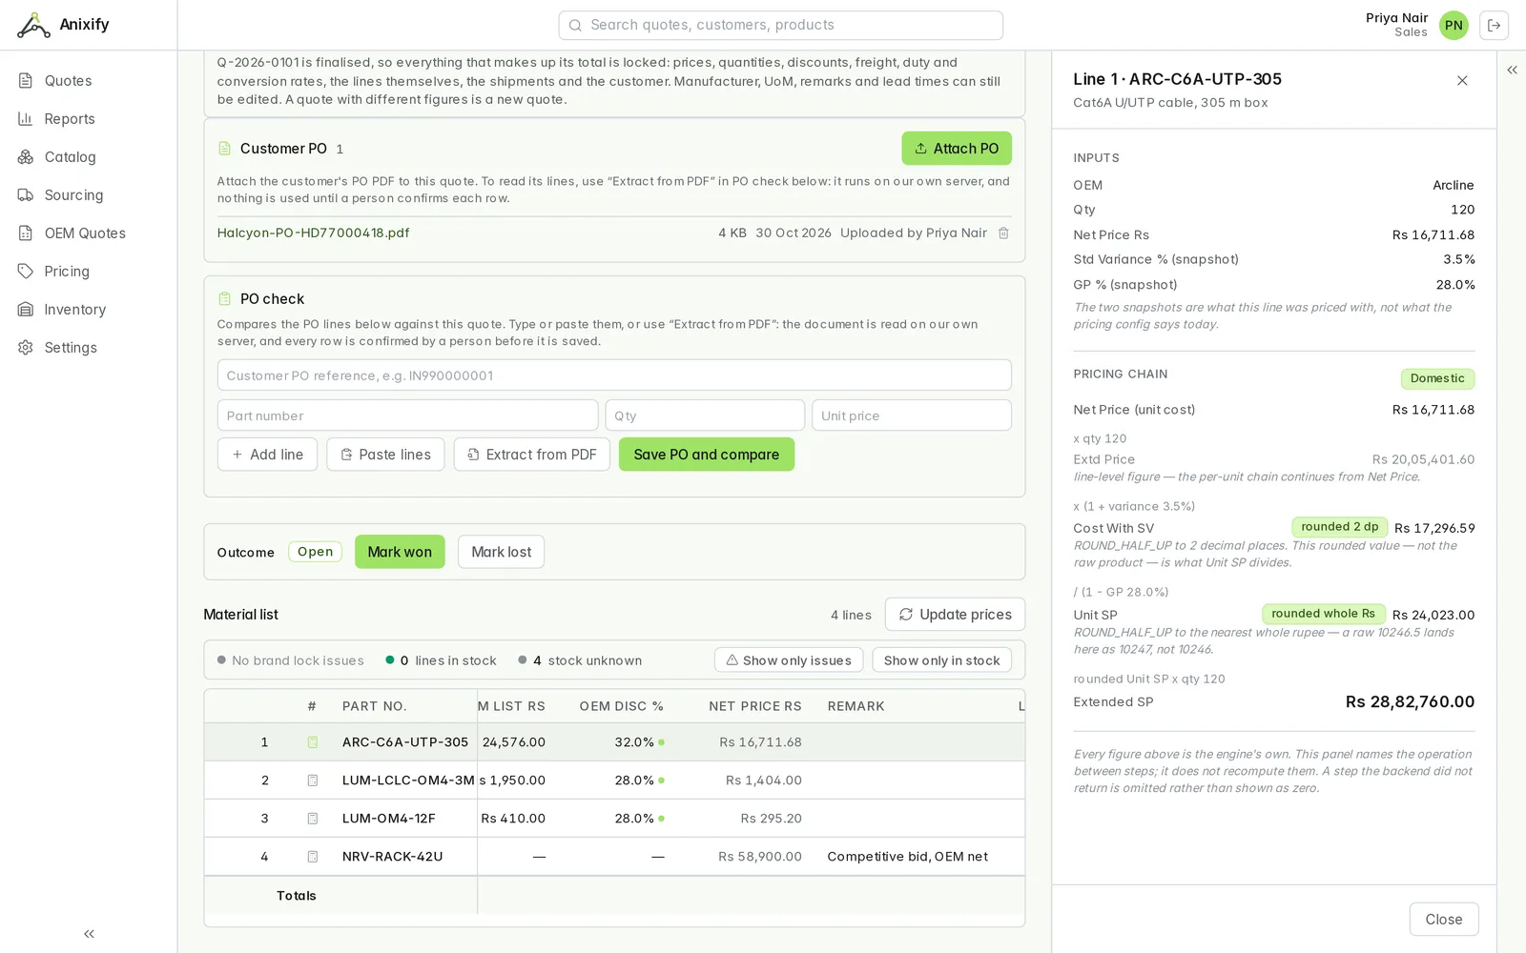Close the line detail panel with the X icon
Image resolution: width=1526 pixels, height=953 pixels.
click(1462, 81)
